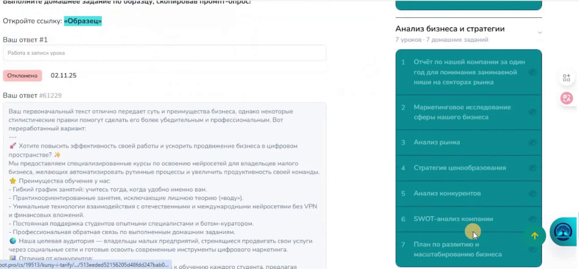Toggle the eye icon on 'Анализ рынка'
The image size is (579, 269).
pyautogui.click(x=532, y=142)
